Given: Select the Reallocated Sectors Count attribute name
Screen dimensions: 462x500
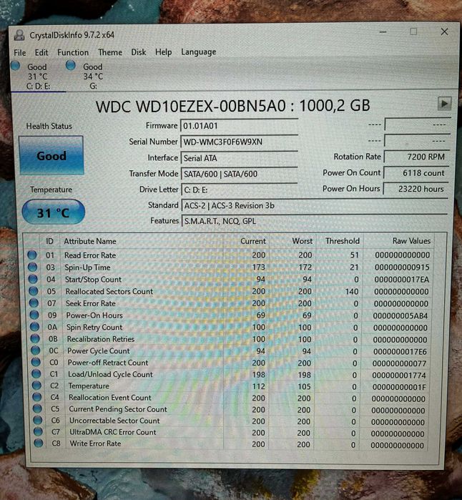Looking at the screenshot, I should [109, 291].
